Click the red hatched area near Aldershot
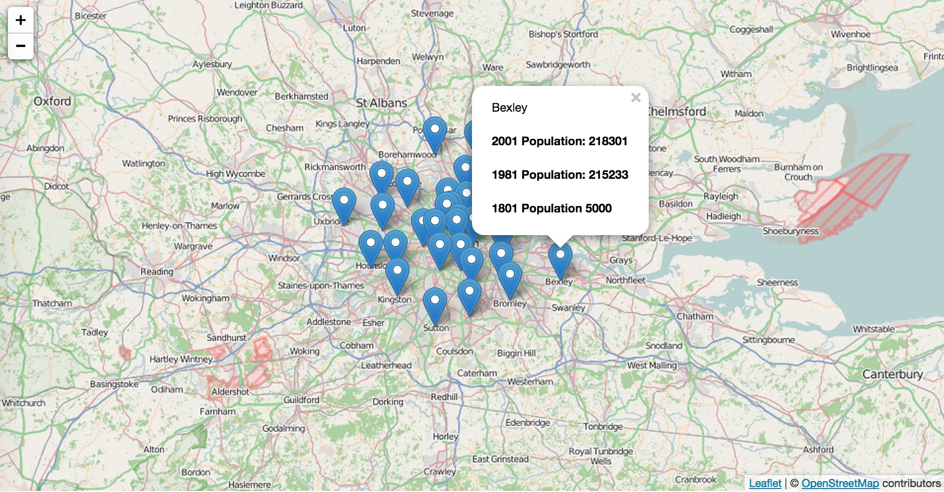This screenshot has width=944, height=492. coord(260,351)
